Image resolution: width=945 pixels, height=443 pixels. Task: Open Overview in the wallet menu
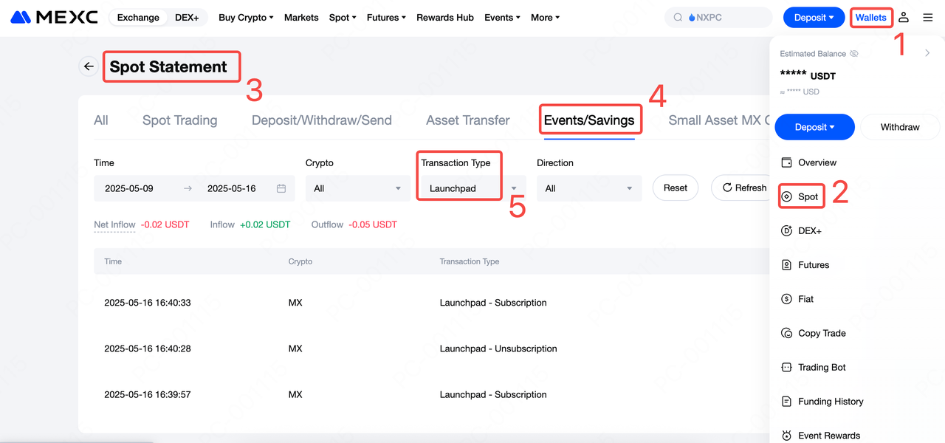point(817,162)
